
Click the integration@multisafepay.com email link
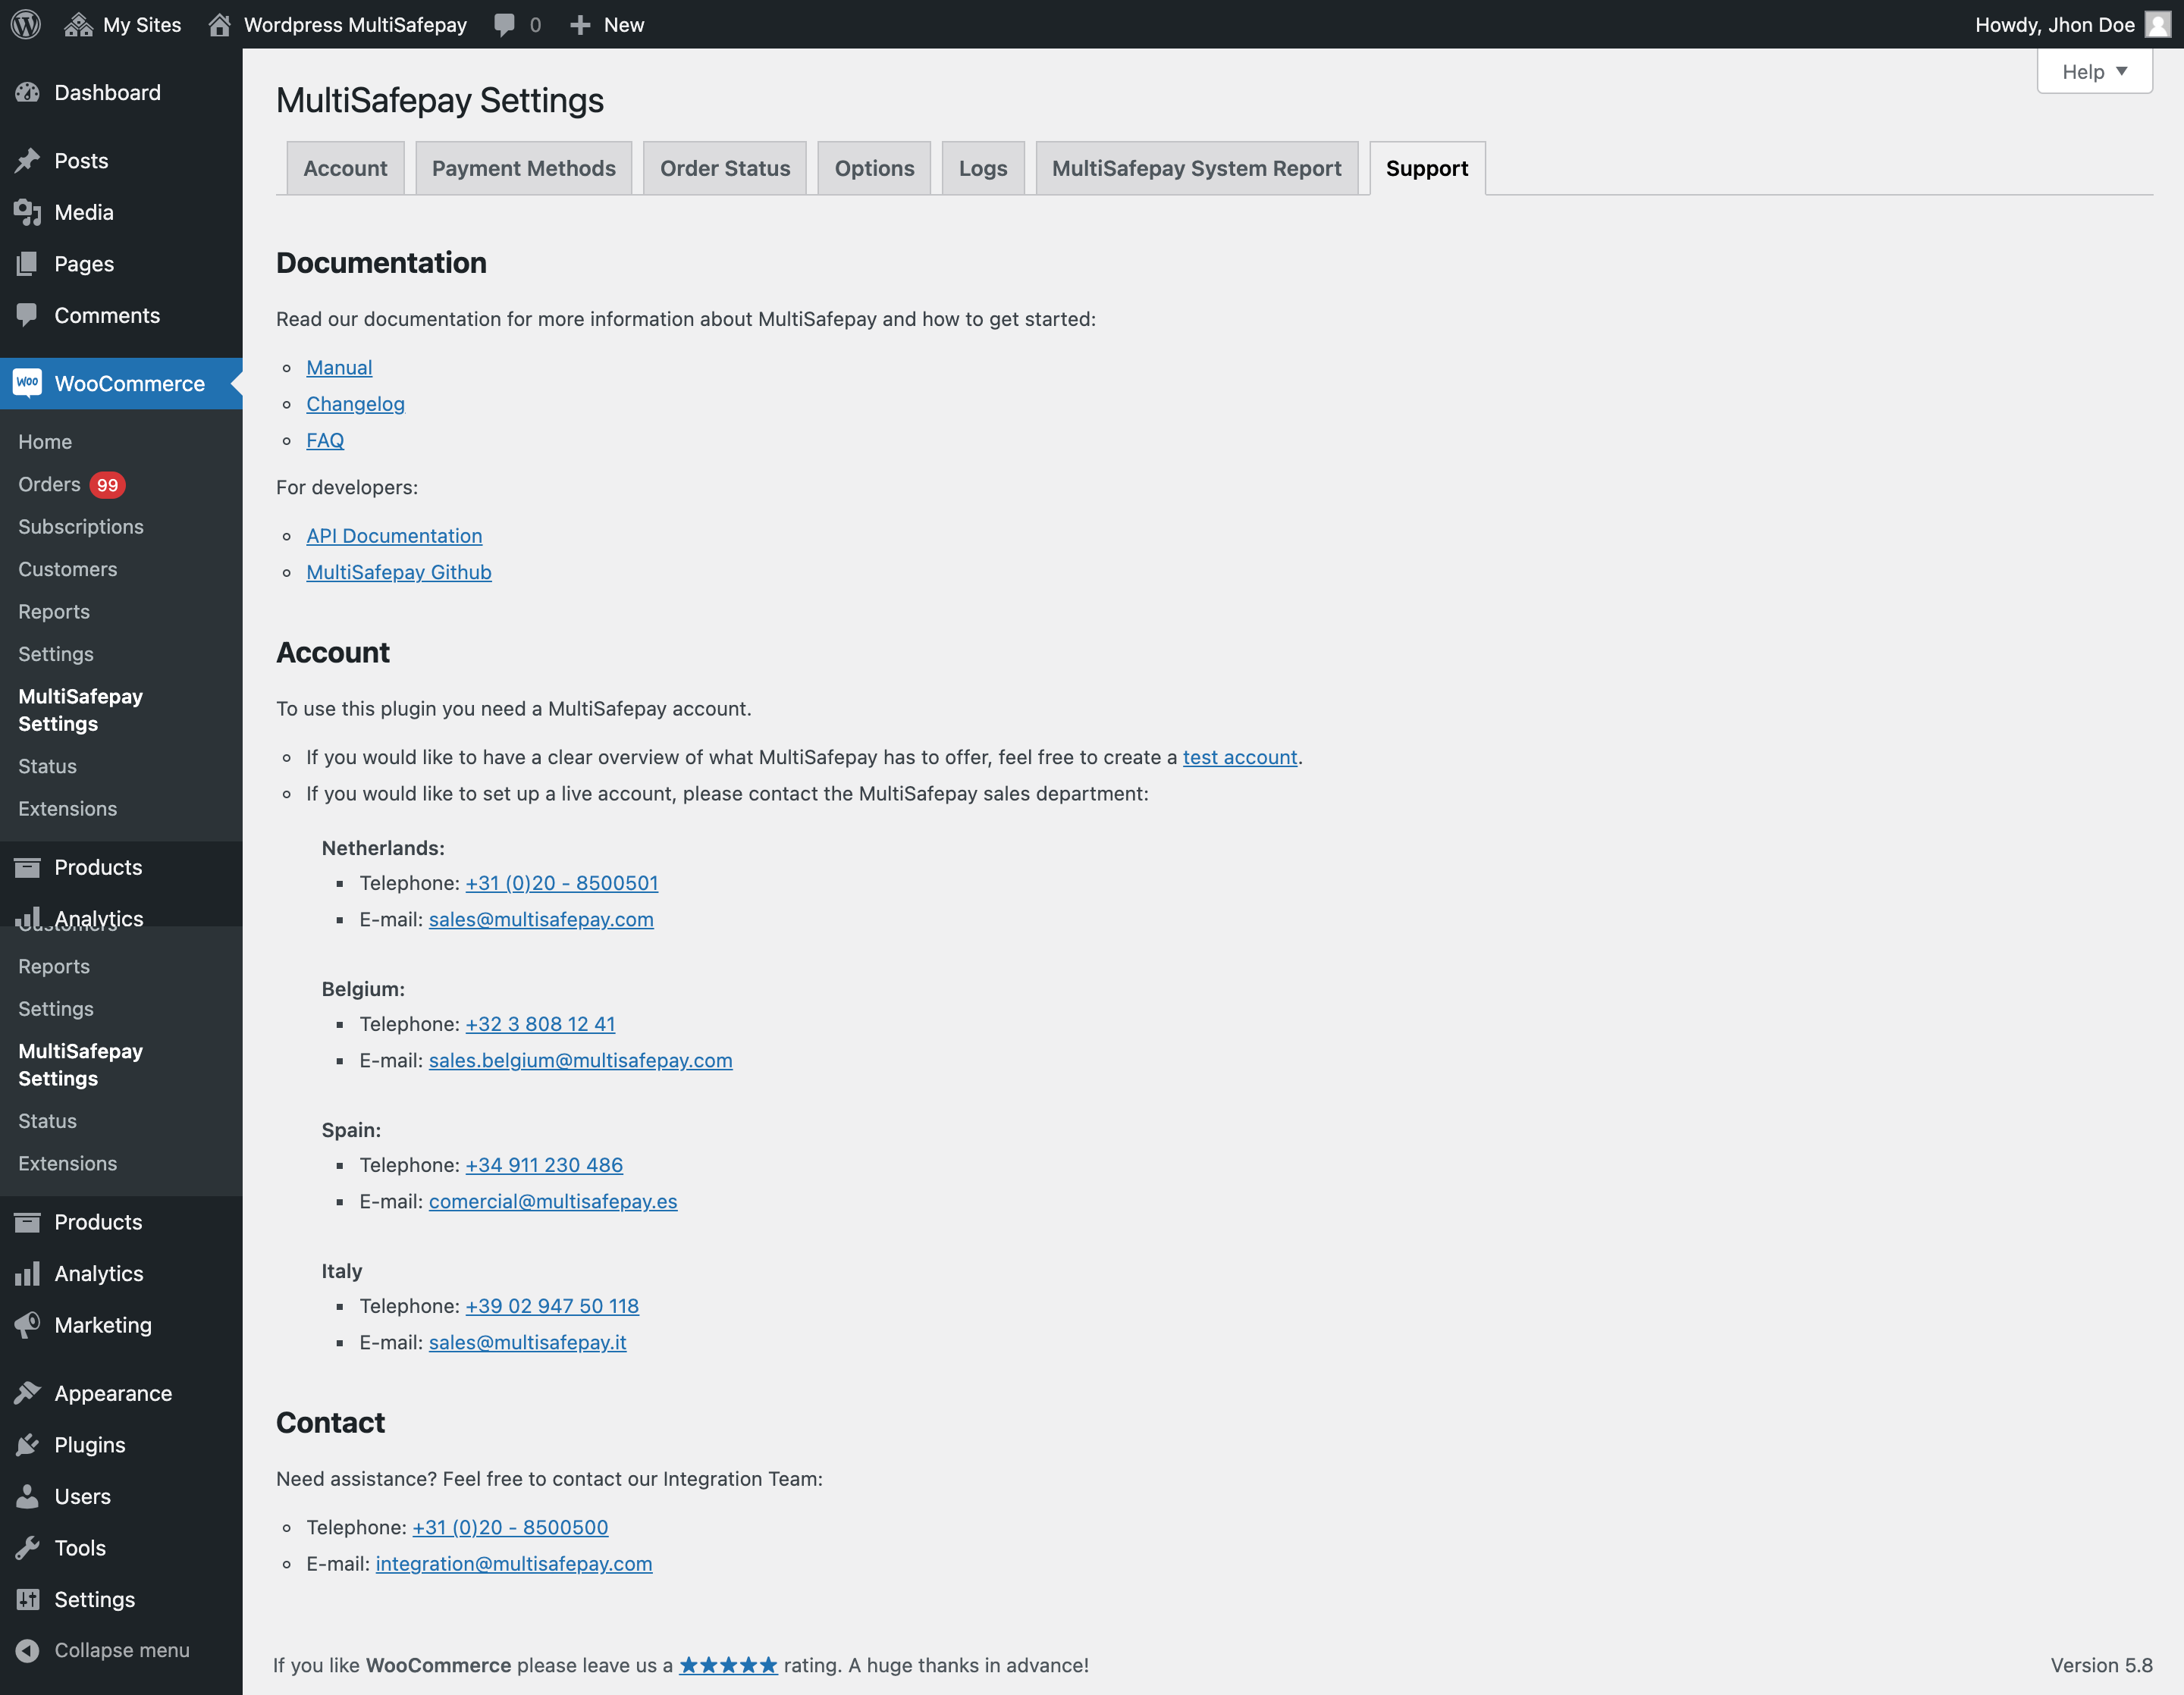click(513, 1564)
